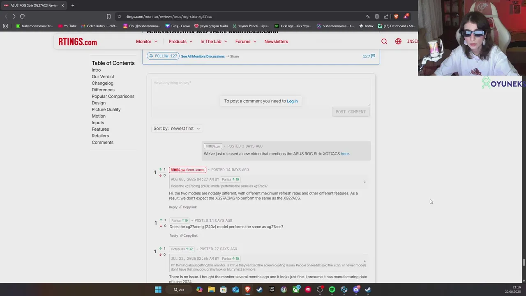Bookmark this page icon in address bar

108,16
